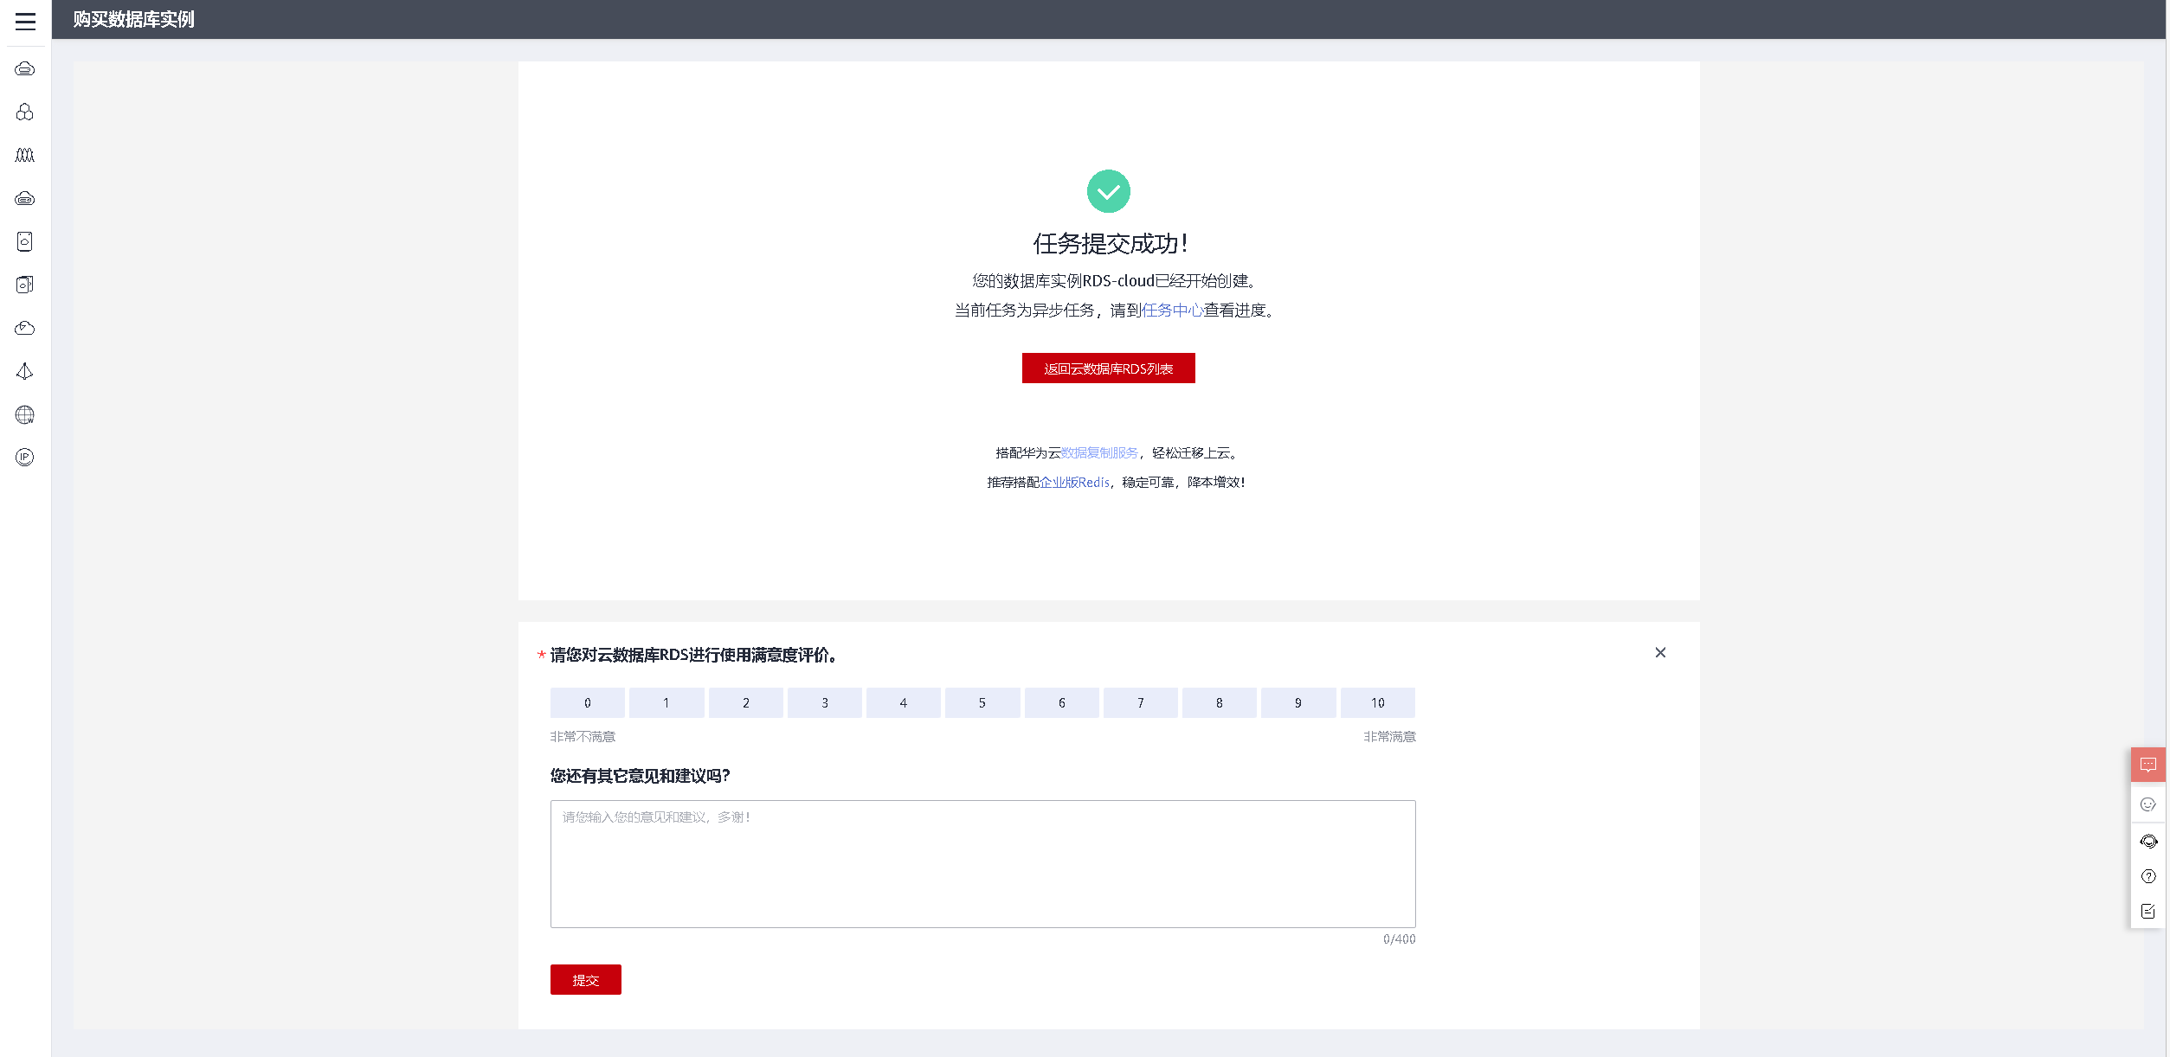This screenshot has width=2170, height=1057.
Task: Close the satisfaction survey panel
Action: [1659, 652]
